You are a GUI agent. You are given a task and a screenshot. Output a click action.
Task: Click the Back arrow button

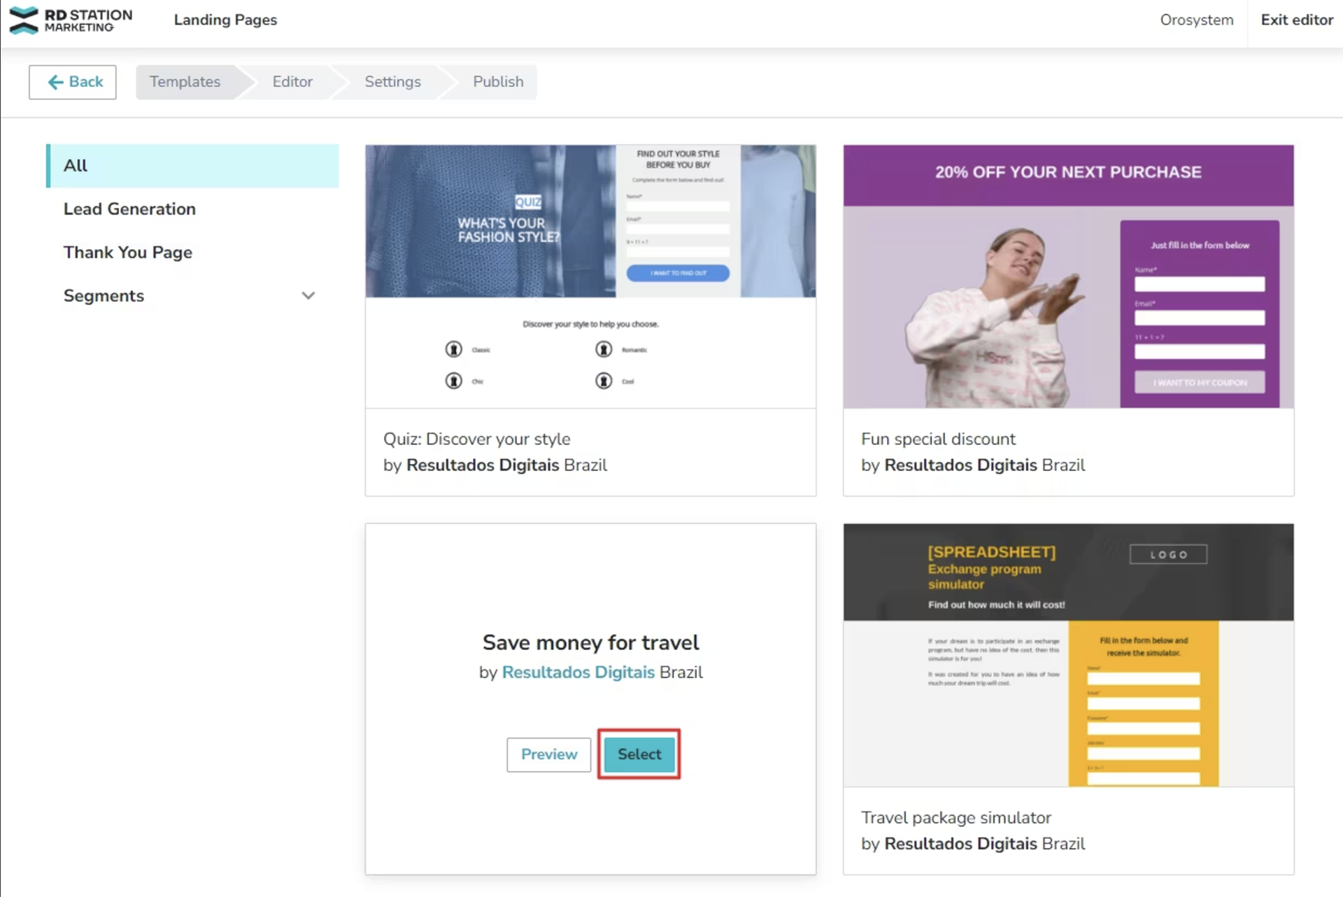pos(73,82)
